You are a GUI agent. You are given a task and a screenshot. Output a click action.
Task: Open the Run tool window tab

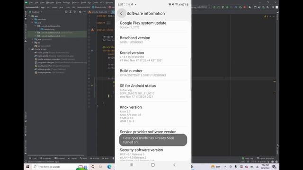(x=106, y=158)
